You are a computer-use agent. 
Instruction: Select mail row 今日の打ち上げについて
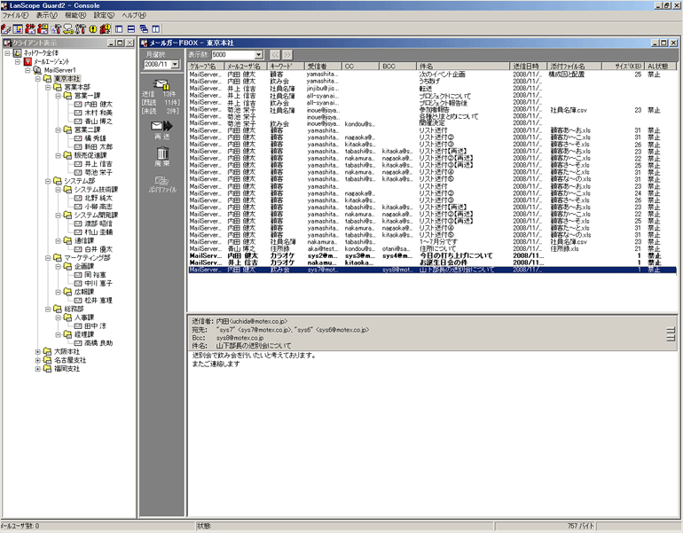pos(432,255)
